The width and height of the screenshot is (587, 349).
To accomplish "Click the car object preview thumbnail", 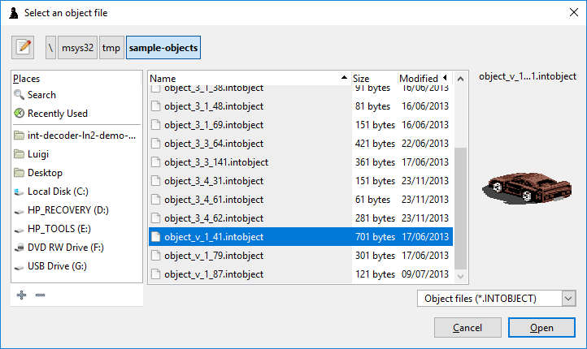I will tap(527, 188).
